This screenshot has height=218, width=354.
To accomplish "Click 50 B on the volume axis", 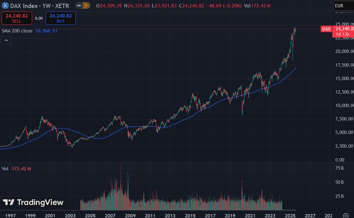I will click(340, 182).
